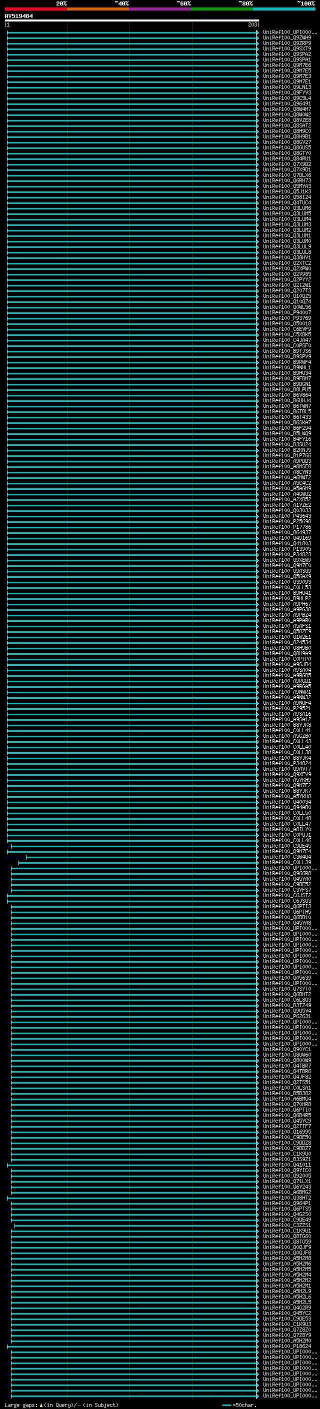Select hit UniRef100_Q6RH73
This screenshot has width=320, height=1409.
point(287,180)
